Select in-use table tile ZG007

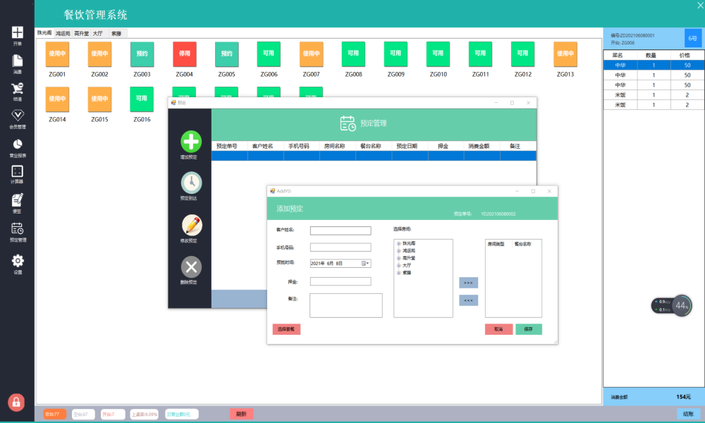coord(311,54)
